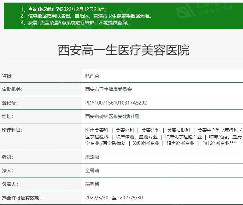Select 西安市卫生健康委员会 value

click(109, 89)
